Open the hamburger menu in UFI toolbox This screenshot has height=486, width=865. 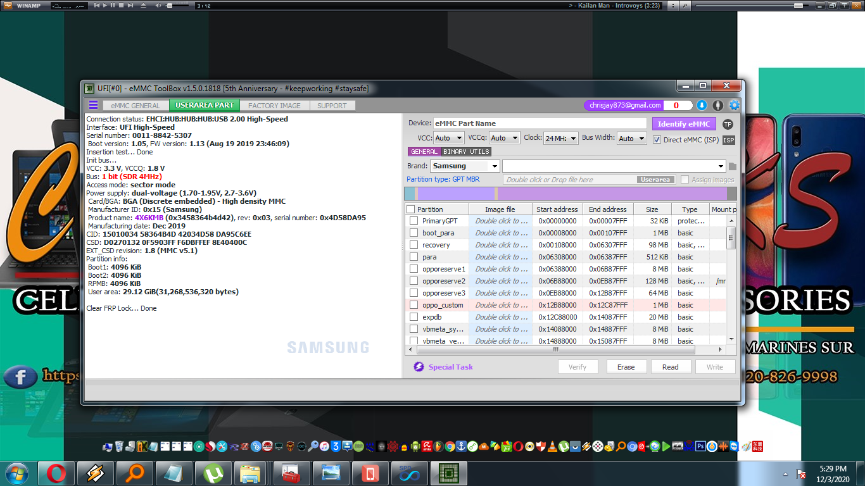93,105
